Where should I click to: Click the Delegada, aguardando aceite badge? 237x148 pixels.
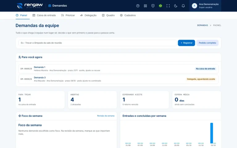pyautogui.click(x=201, y=79)
